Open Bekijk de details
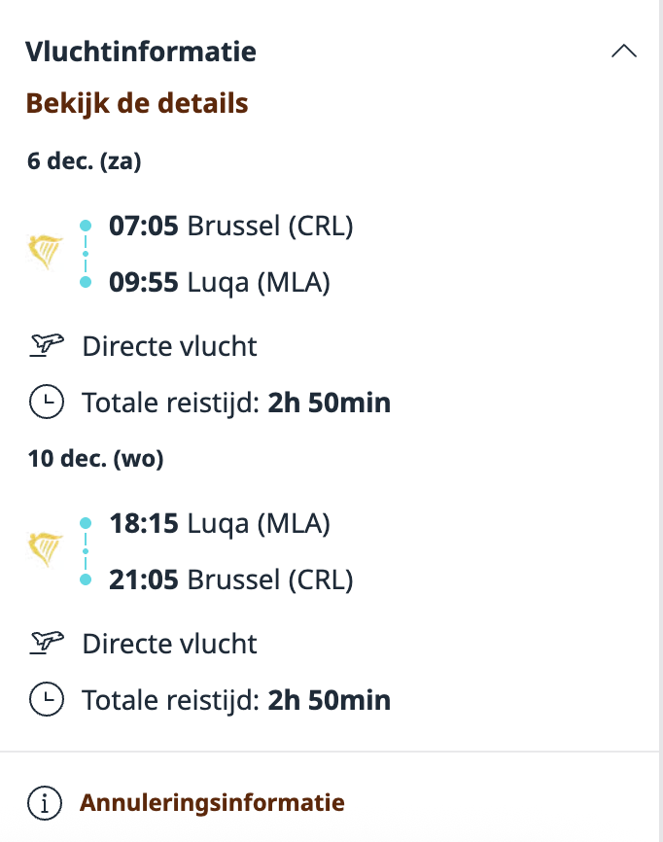Viewport: 663px width, 842px height. click(137, 102)
